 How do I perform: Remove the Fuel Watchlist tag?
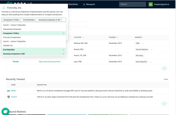(36, 20)
